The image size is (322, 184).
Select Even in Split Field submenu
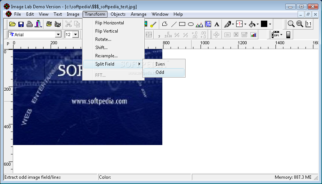[x=164, y=64]
